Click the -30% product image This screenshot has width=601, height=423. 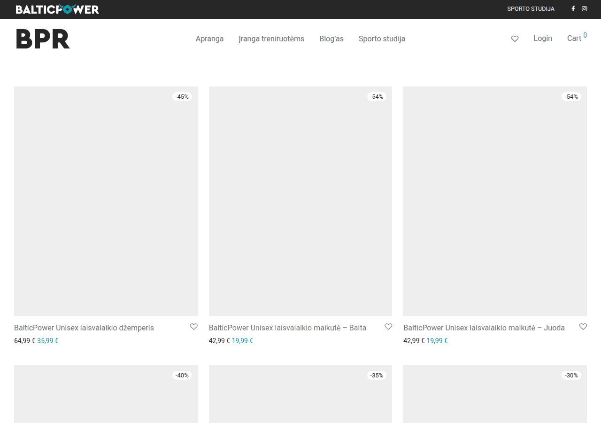pos(495,394)
